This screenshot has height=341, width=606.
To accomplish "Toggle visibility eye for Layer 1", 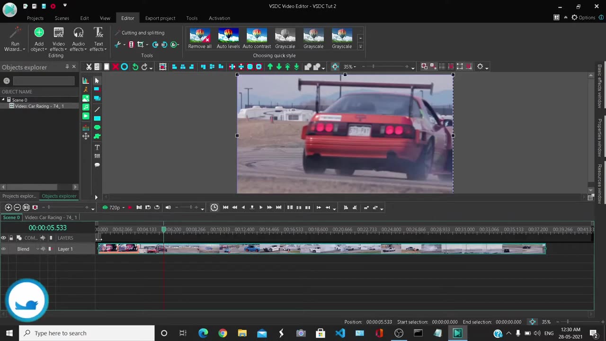I will [4, 249].
